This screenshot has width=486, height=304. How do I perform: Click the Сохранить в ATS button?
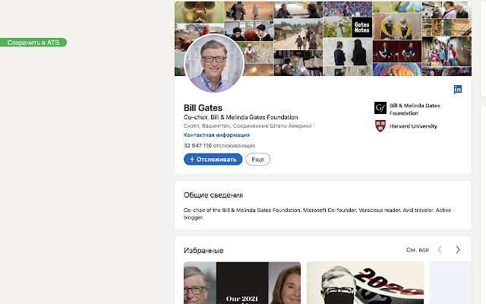pos(33,43)
